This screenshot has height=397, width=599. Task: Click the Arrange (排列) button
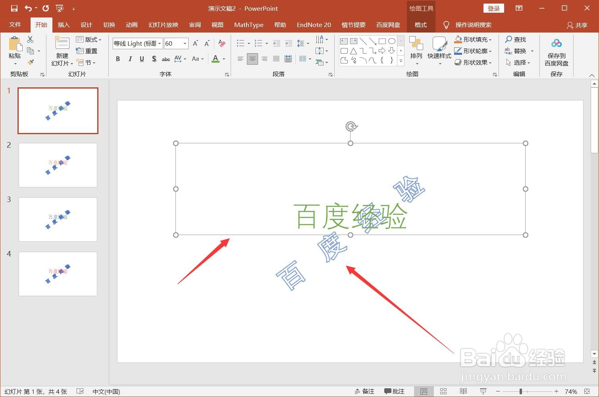416,51
